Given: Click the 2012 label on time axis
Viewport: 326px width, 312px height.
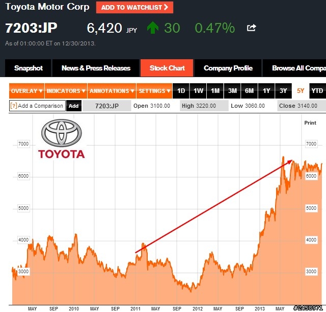Looking at the screenshot, I should click(198, 308).
